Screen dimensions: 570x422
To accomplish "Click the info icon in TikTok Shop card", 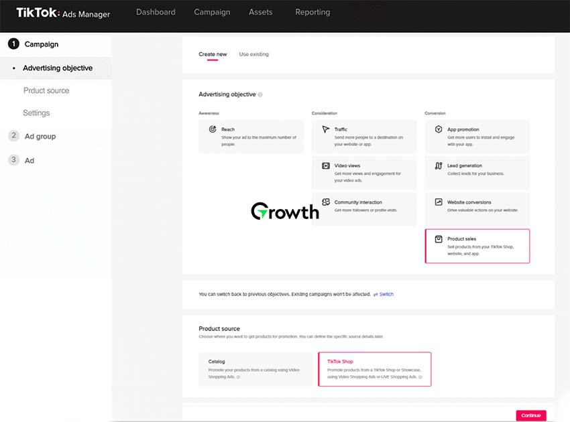I will [420, 377].
